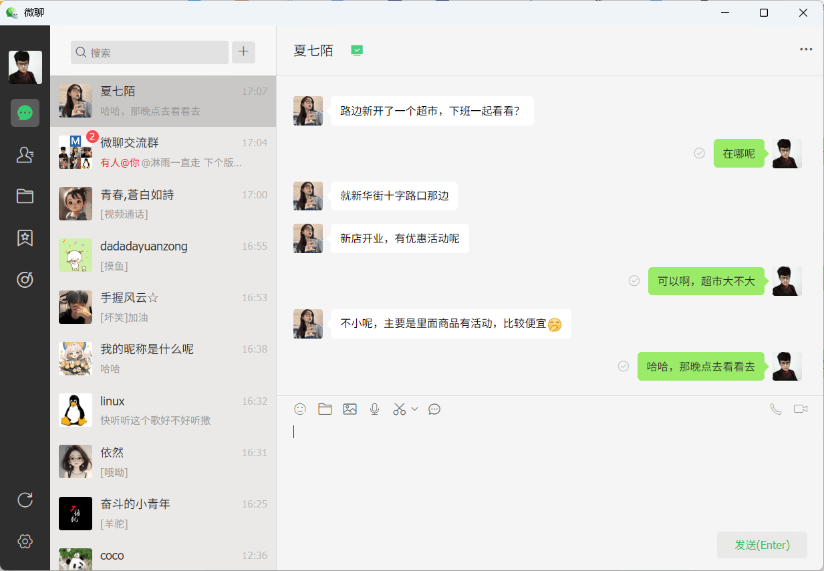Take a screenshot with the scissors tool
The height and width of the screenshot is (571, 824).
point(398,409)
